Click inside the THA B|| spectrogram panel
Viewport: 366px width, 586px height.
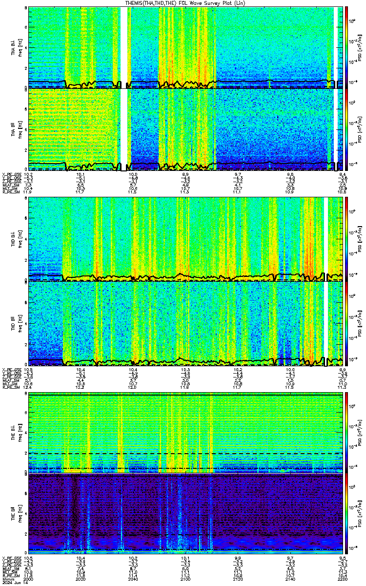point(185,129)
